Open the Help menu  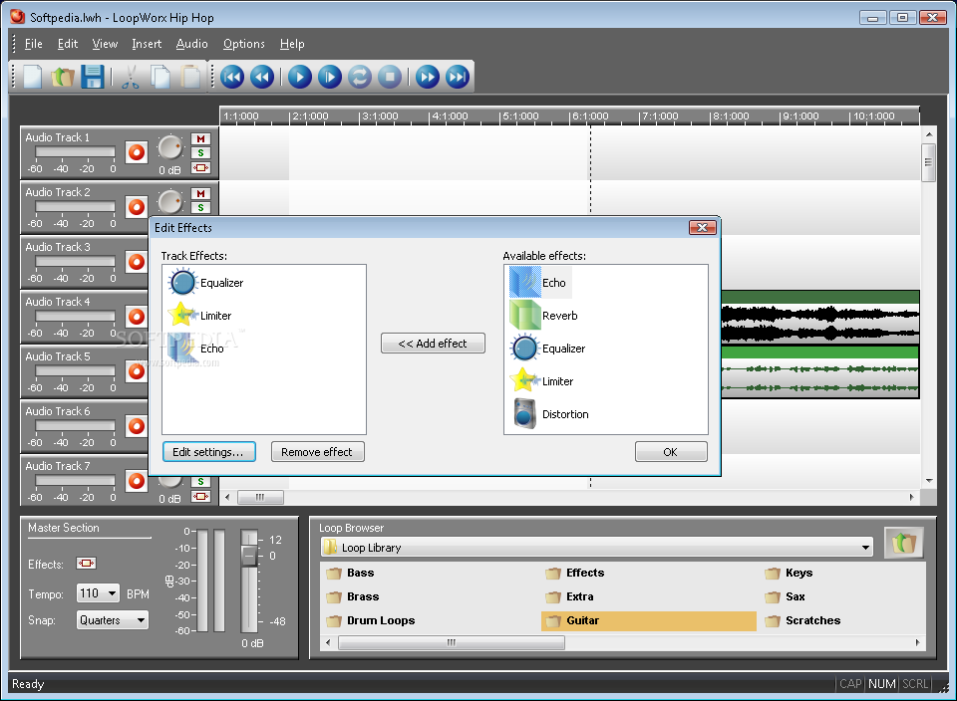pyautogui.click(x=292, y=44)
